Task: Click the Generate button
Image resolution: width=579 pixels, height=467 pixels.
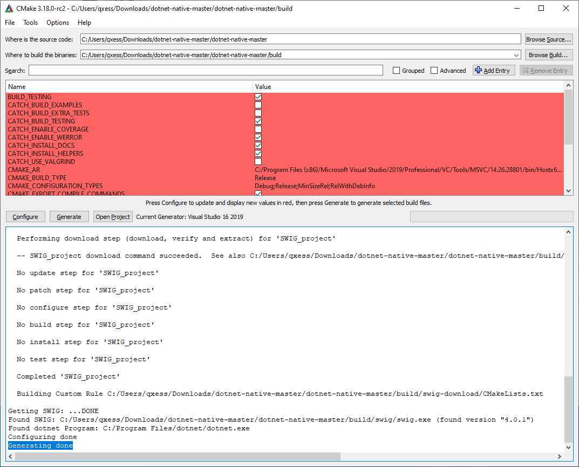Action: pos(69,217)
